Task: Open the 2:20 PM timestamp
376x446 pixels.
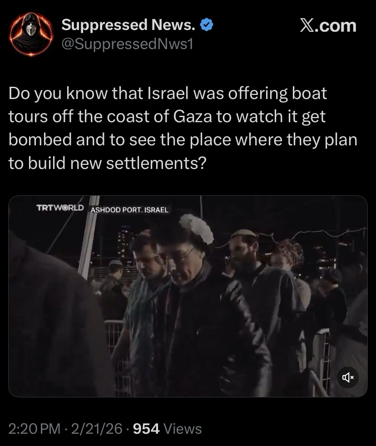Action: click(35, 429)
